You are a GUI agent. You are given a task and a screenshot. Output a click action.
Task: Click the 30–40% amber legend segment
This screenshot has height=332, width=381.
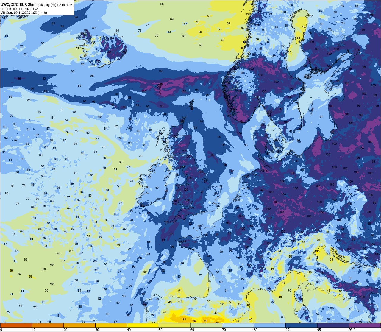pos(111,325)
